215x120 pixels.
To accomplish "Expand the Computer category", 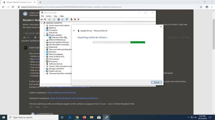I will [x=44, y=30].
